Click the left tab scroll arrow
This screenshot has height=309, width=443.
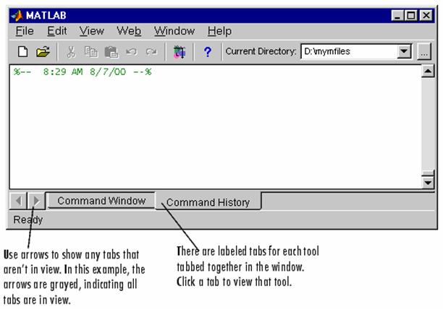tap(21, 201)
